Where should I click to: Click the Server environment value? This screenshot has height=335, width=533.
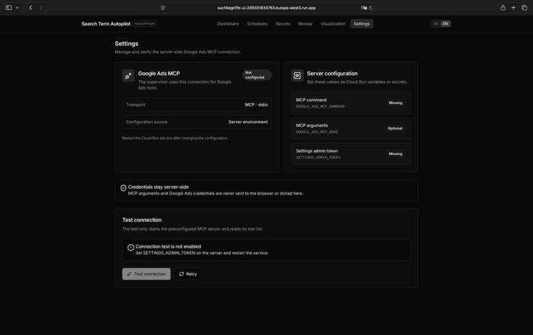coord(248,122)
